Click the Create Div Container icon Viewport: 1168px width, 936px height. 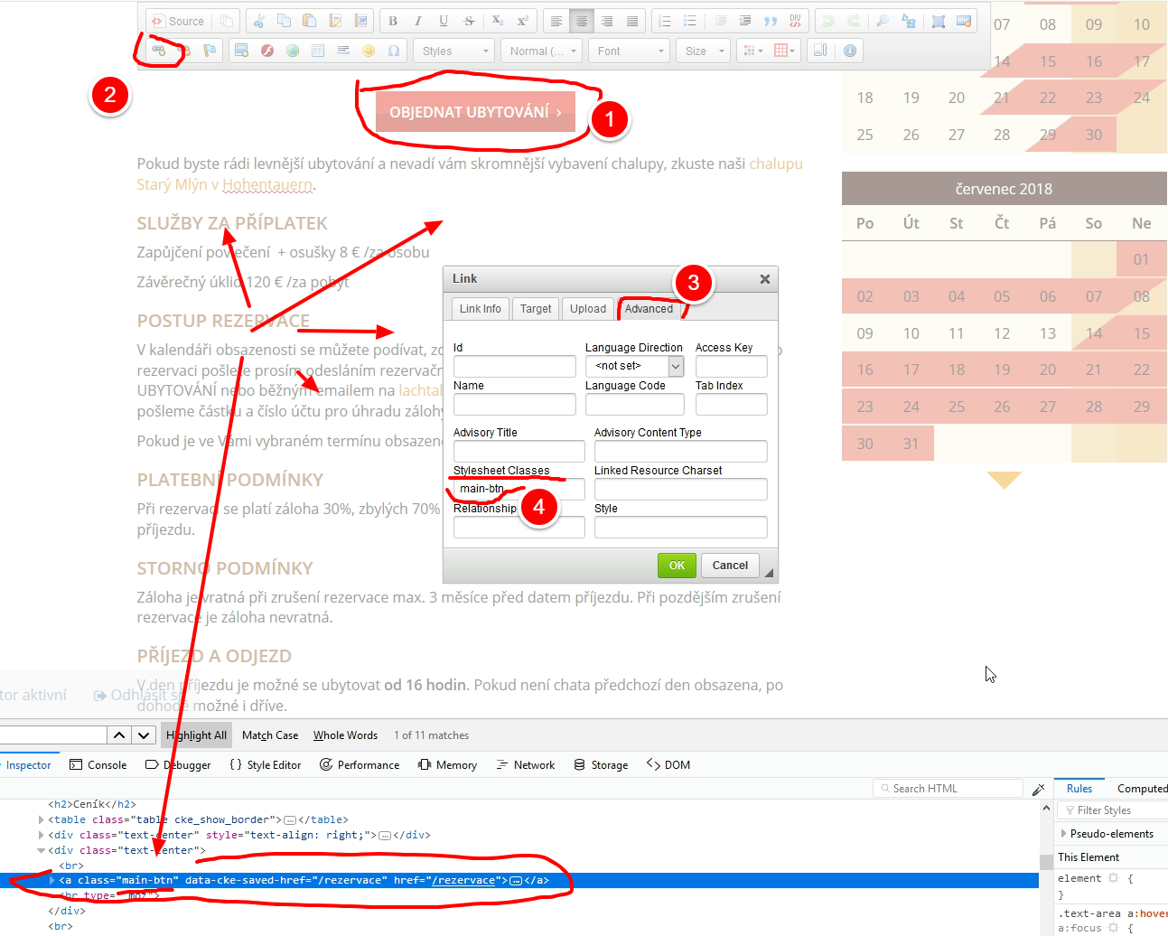click(x=795, y=21)
